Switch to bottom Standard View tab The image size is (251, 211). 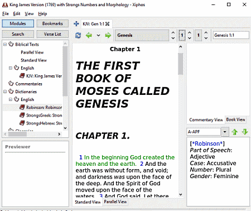[x=88, y=202]
